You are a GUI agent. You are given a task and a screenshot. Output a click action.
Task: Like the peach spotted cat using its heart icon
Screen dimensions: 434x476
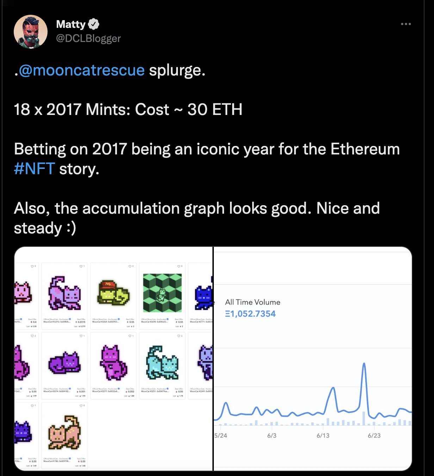(81, 406)
